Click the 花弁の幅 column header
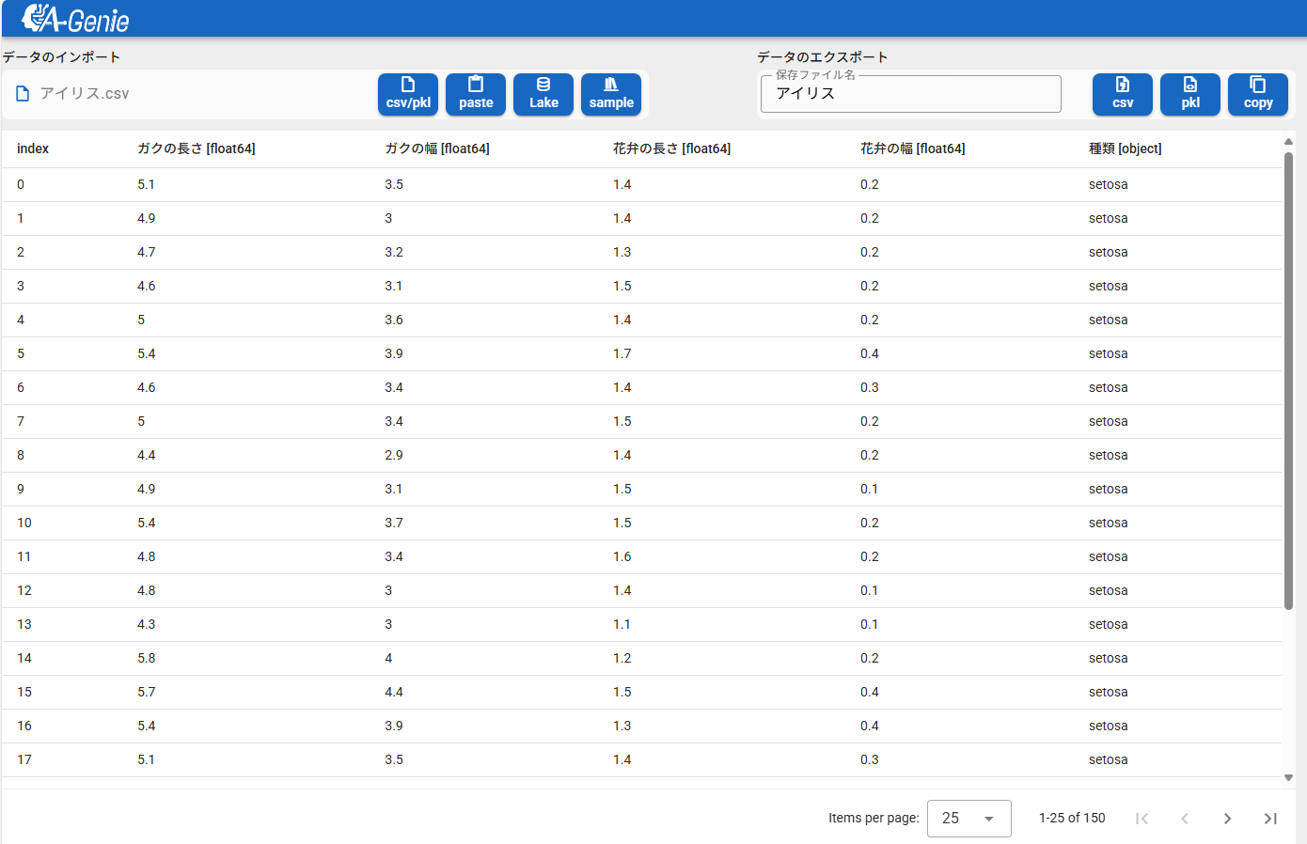 click(x=912, y=148)
